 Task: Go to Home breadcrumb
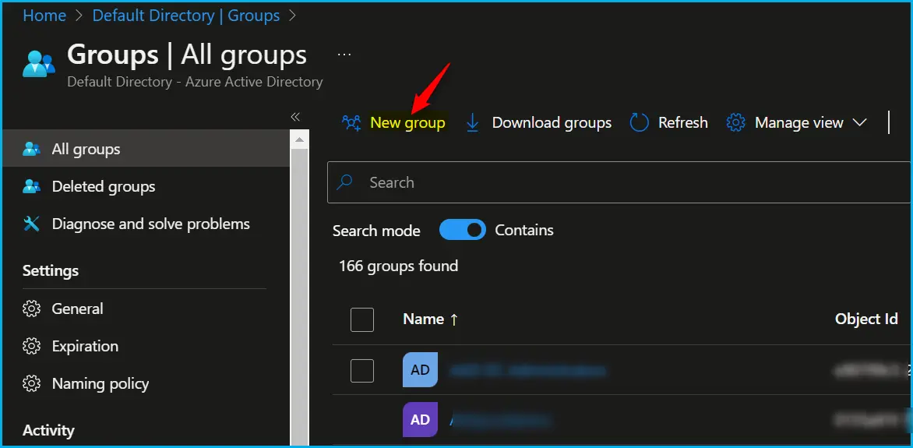point(44,16)
